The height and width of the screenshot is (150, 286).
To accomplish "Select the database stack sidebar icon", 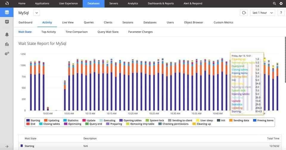I will (x=7, y=13).
